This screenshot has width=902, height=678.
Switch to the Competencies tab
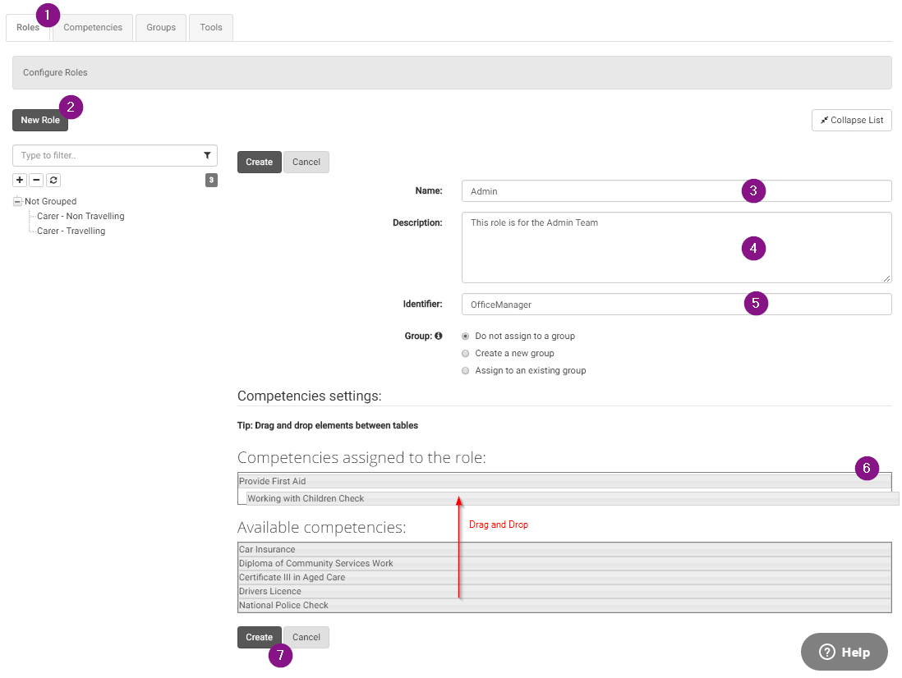click(93, 27)
